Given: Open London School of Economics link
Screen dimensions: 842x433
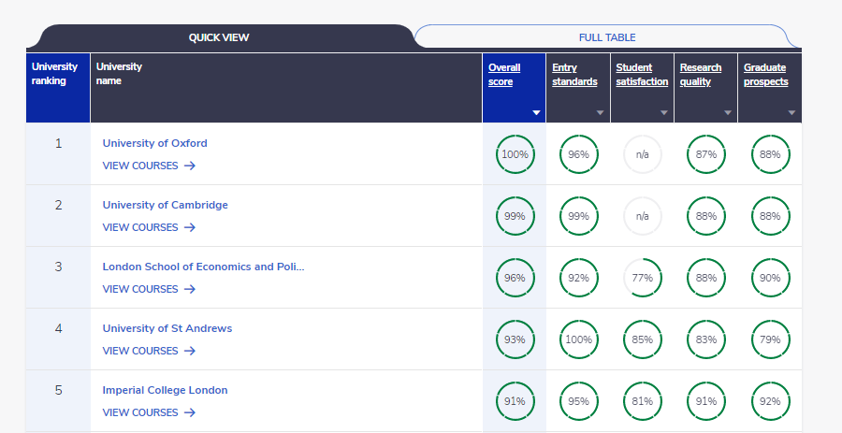Looking at the screenshot, I should 204,267.
